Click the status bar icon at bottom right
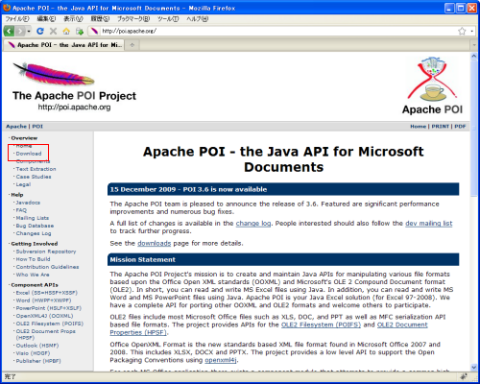This screenshot has width=480, height=384. (464, 376)
